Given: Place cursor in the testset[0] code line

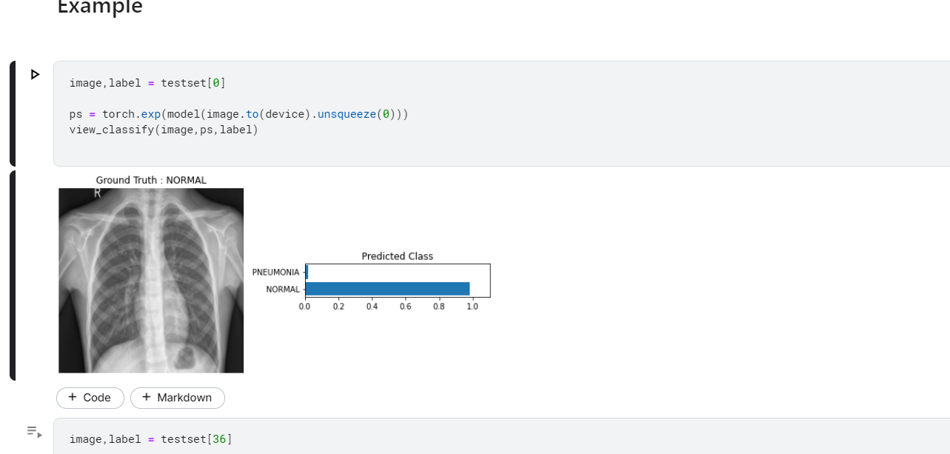Looking at the screenshot, I should pos(148,82).
